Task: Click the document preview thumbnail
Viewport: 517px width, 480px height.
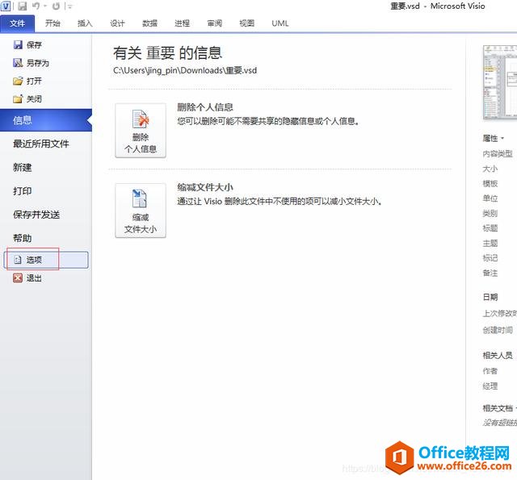Action: point(500,82)
